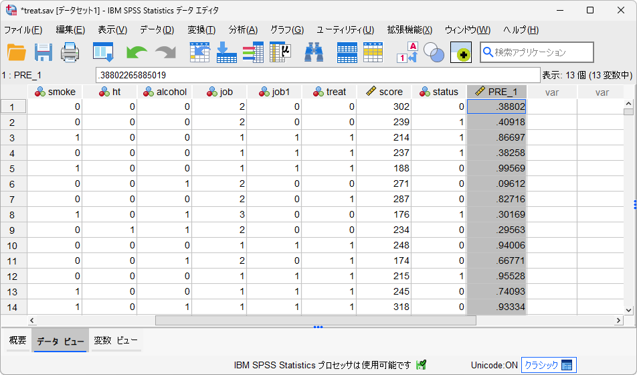This screenshot has height=375, width=637.
Task: Switch to the 変数 ビュー tab
Action: click(116, 340)
